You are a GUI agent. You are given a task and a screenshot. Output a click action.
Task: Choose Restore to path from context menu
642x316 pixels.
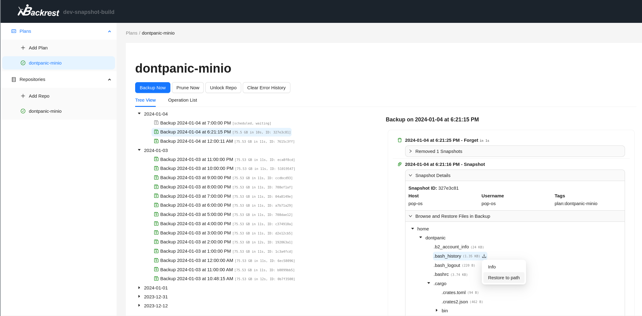tap(503, 278)
